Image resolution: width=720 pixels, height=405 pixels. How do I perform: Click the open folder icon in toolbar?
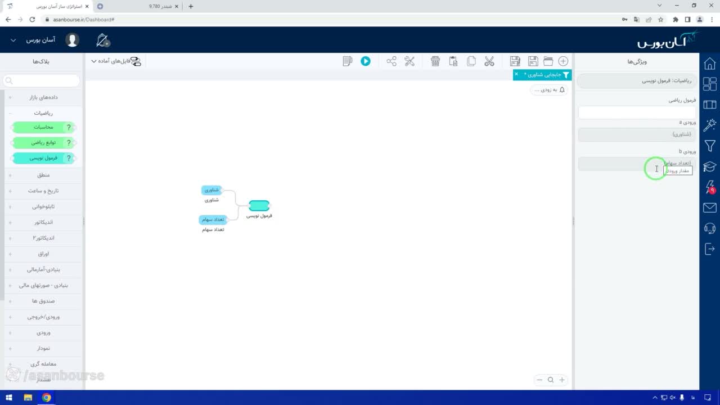point(548,61)
